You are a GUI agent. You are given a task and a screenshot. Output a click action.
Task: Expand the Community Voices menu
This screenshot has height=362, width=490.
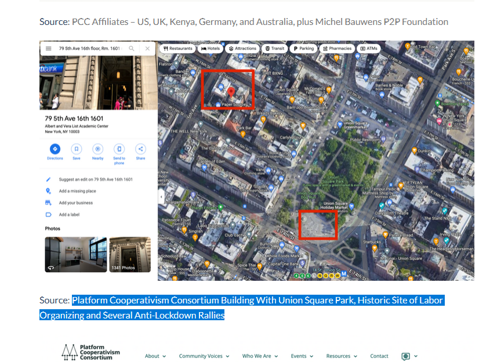pyautogui.click(x=204, y=356)
